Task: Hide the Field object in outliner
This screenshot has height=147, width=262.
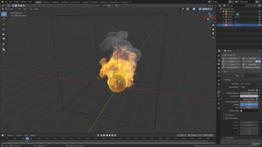Action: [x=260, y=20]
